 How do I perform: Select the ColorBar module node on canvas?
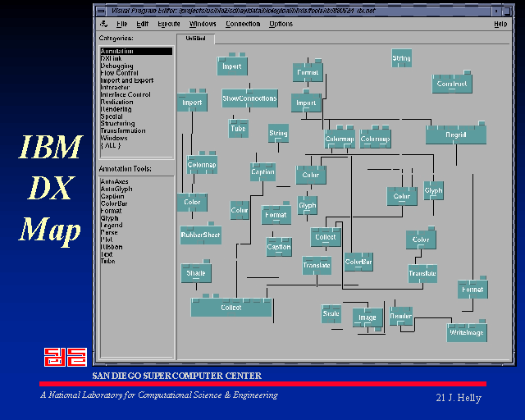click(x=358, y=262)
